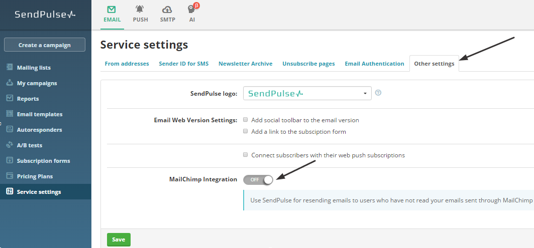This screenshot has width=534, height=248.
Task: Open Pricing Plans in the sidebar
Action: coord(35,176)
